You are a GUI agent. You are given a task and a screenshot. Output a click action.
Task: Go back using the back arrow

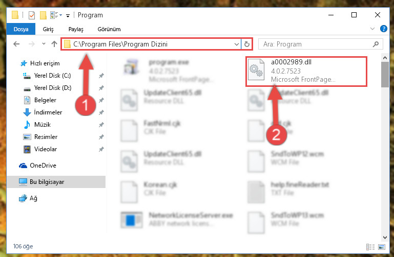(16, 44)
